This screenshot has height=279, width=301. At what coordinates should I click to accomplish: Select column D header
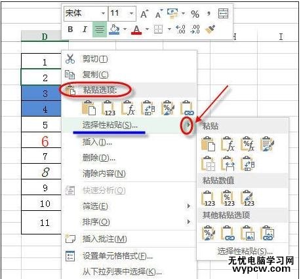click(x=45, y=36)
